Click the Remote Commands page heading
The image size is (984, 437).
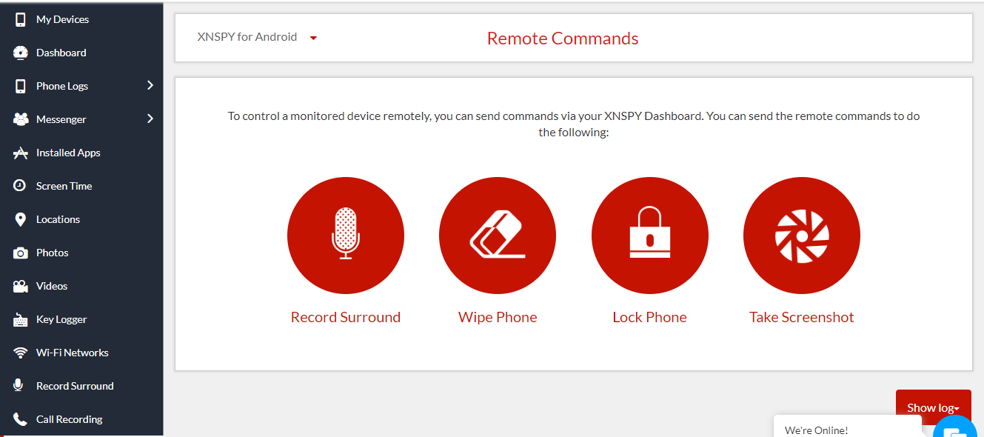[x=563, y=39]
